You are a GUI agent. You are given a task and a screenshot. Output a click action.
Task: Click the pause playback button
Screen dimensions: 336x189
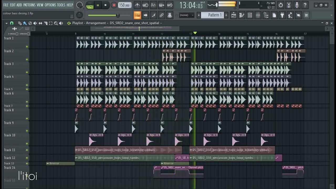(x=98, y=5)
